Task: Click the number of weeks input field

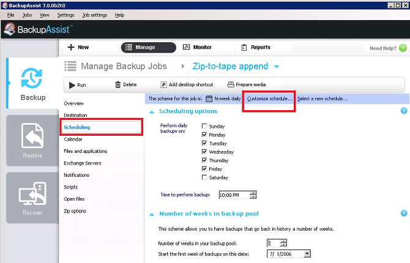Action: point(274,243)
